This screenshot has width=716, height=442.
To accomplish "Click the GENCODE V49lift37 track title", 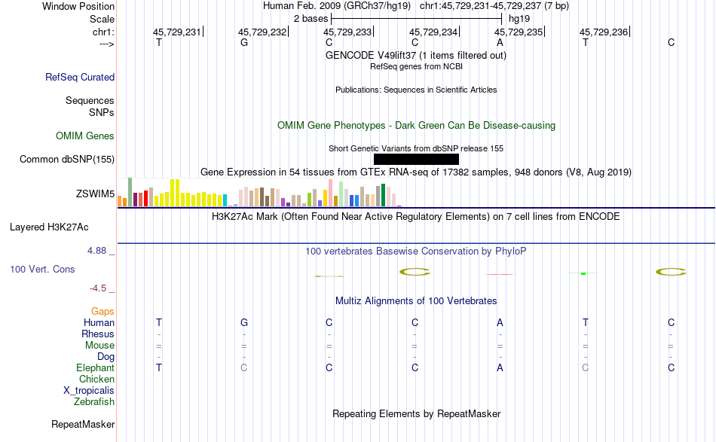I will (416, 56).
